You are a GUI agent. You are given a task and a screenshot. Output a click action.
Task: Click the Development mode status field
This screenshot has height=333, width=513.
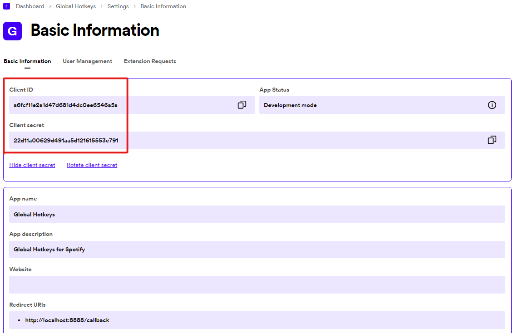(382, 105)
